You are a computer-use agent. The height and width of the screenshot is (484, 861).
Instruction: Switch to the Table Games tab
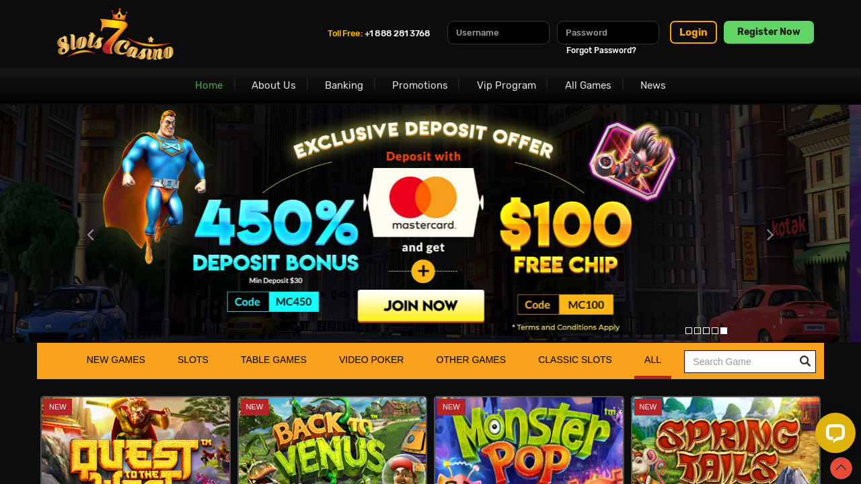(x=274, y=360)
